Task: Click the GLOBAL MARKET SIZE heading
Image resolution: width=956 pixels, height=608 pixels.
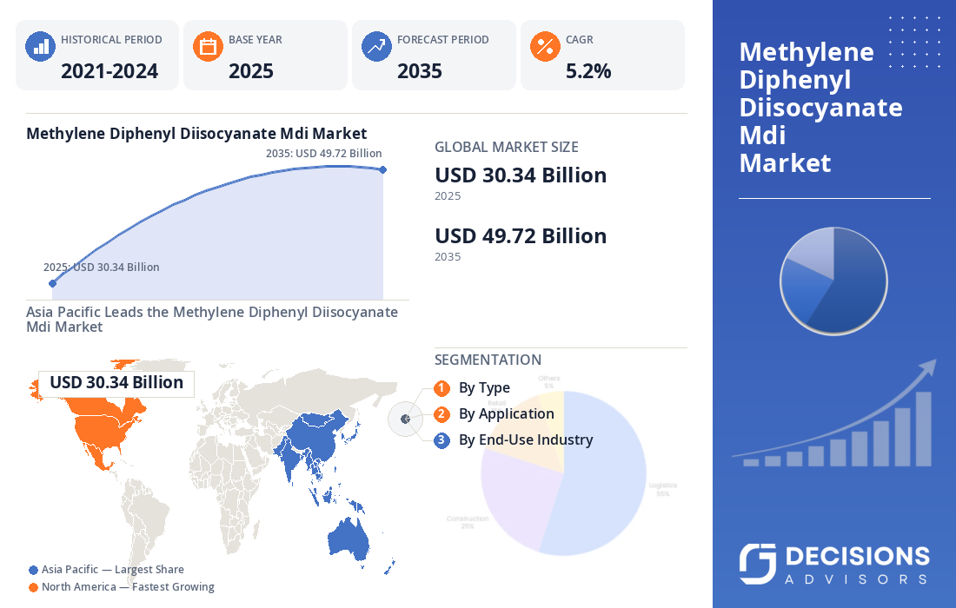Action: (506, 147)
